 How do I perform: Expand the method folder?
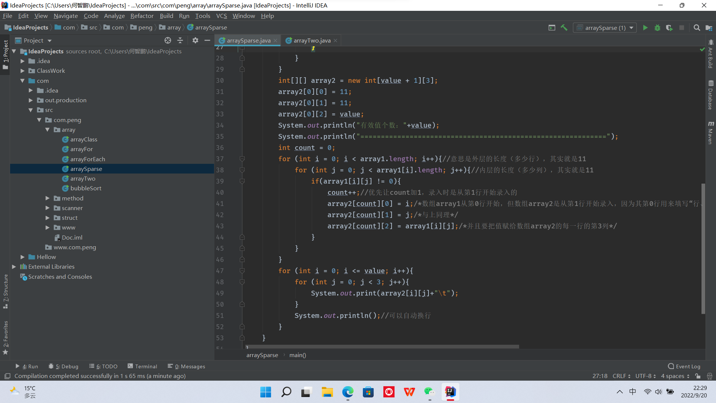[47, 198]
